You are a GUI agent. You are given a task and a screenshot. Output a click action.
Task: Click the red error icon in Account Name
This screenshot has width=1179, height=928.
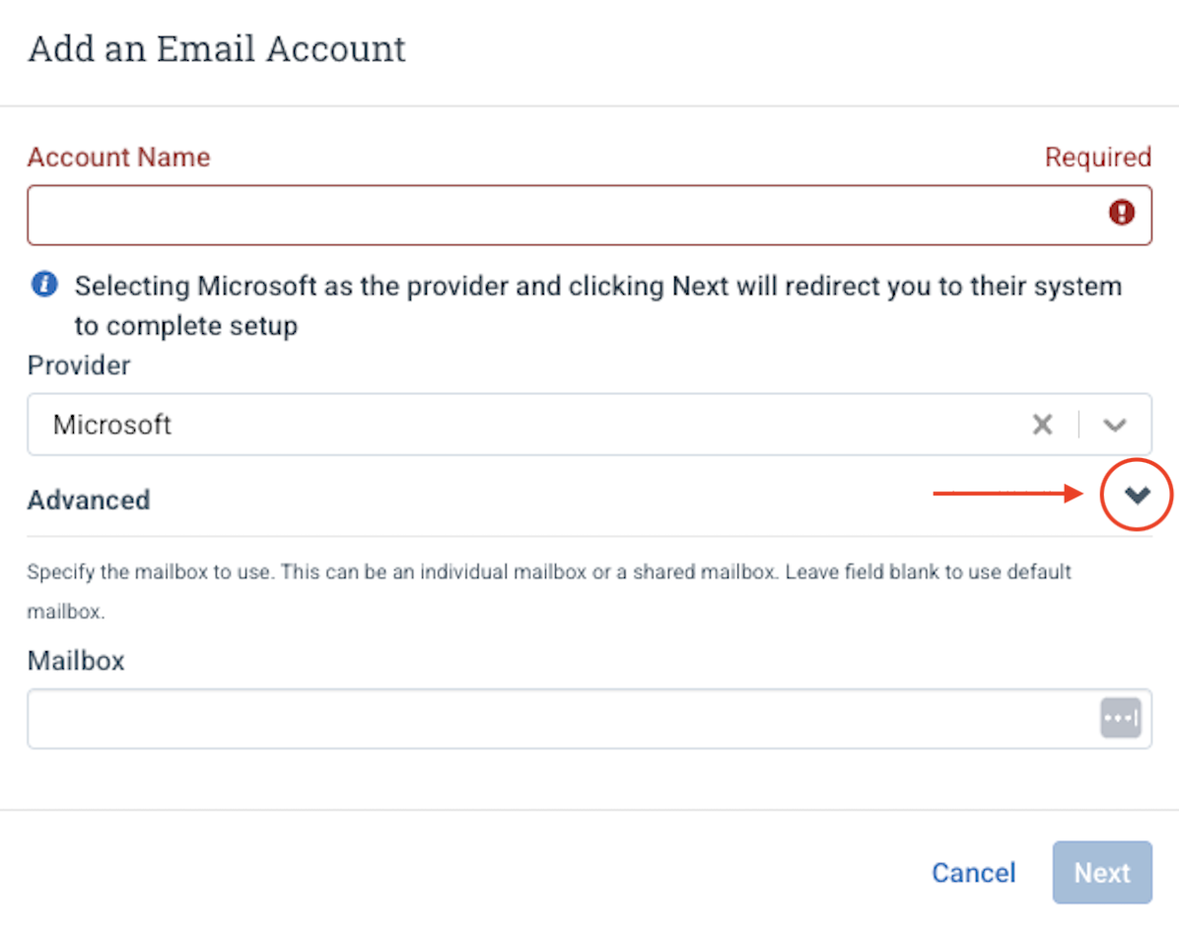(x=1121, y=213)
